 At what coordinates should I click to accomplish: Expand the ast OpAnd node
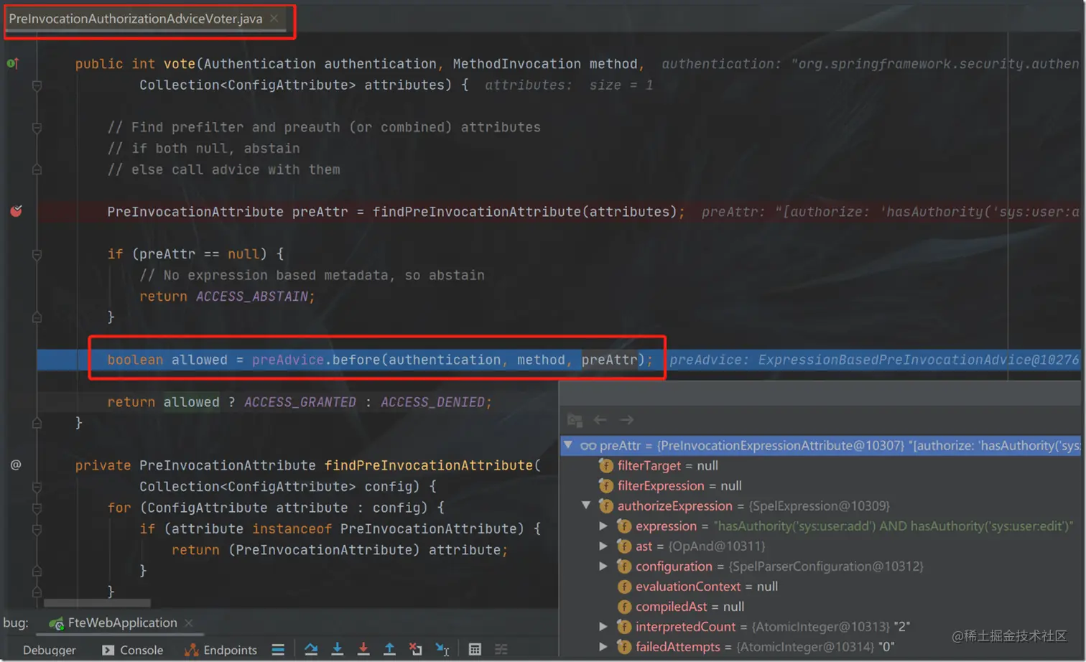(x=603, y=546)
